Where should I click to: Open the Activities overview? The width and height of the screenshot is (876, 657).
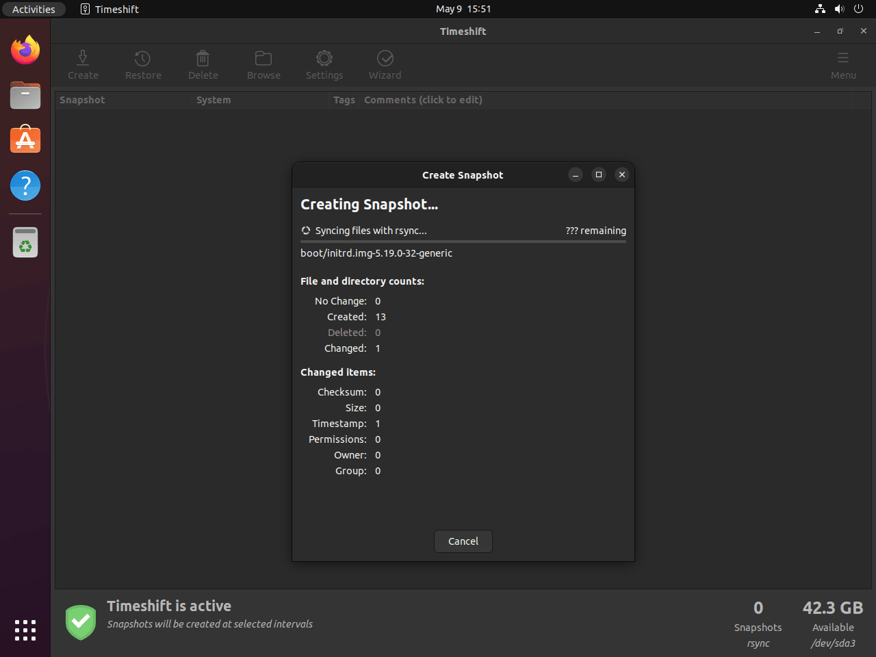(x=34, y=9)
